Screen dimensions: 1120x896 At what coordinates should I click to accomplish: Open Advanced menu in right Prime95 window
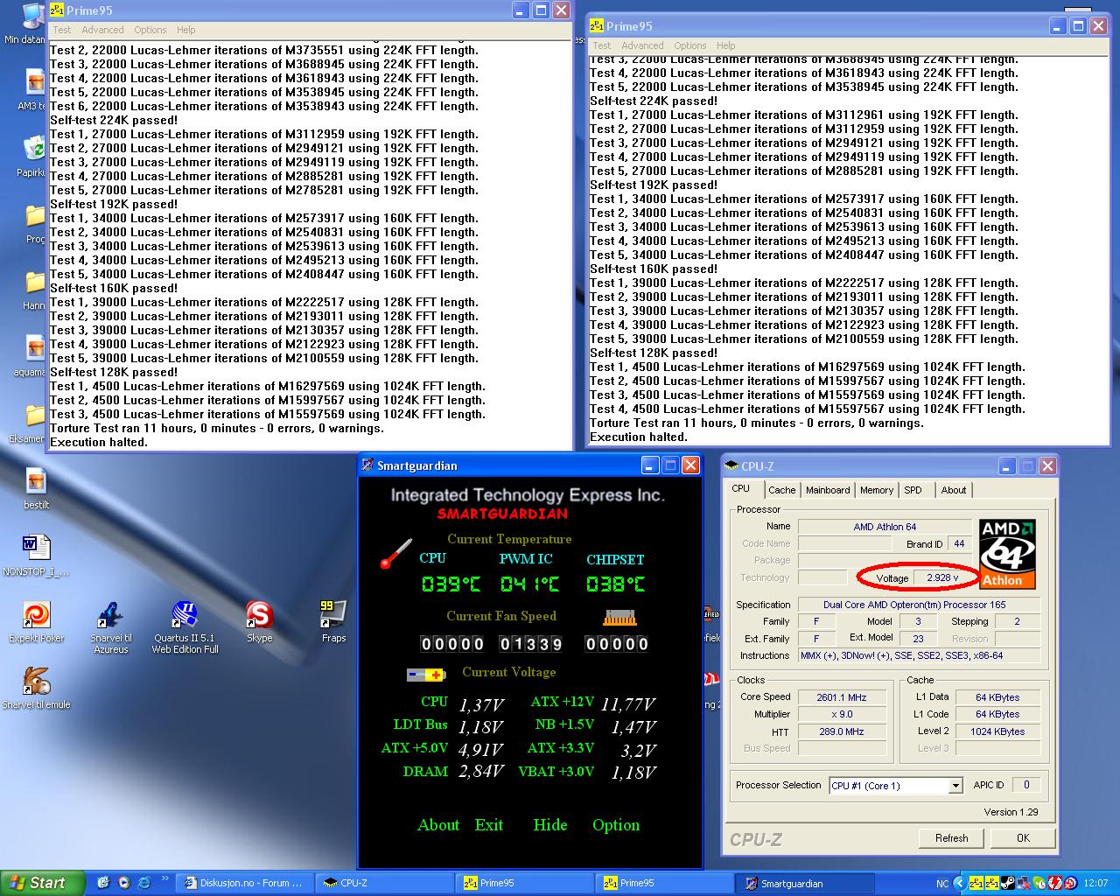(x=643, y=45)
